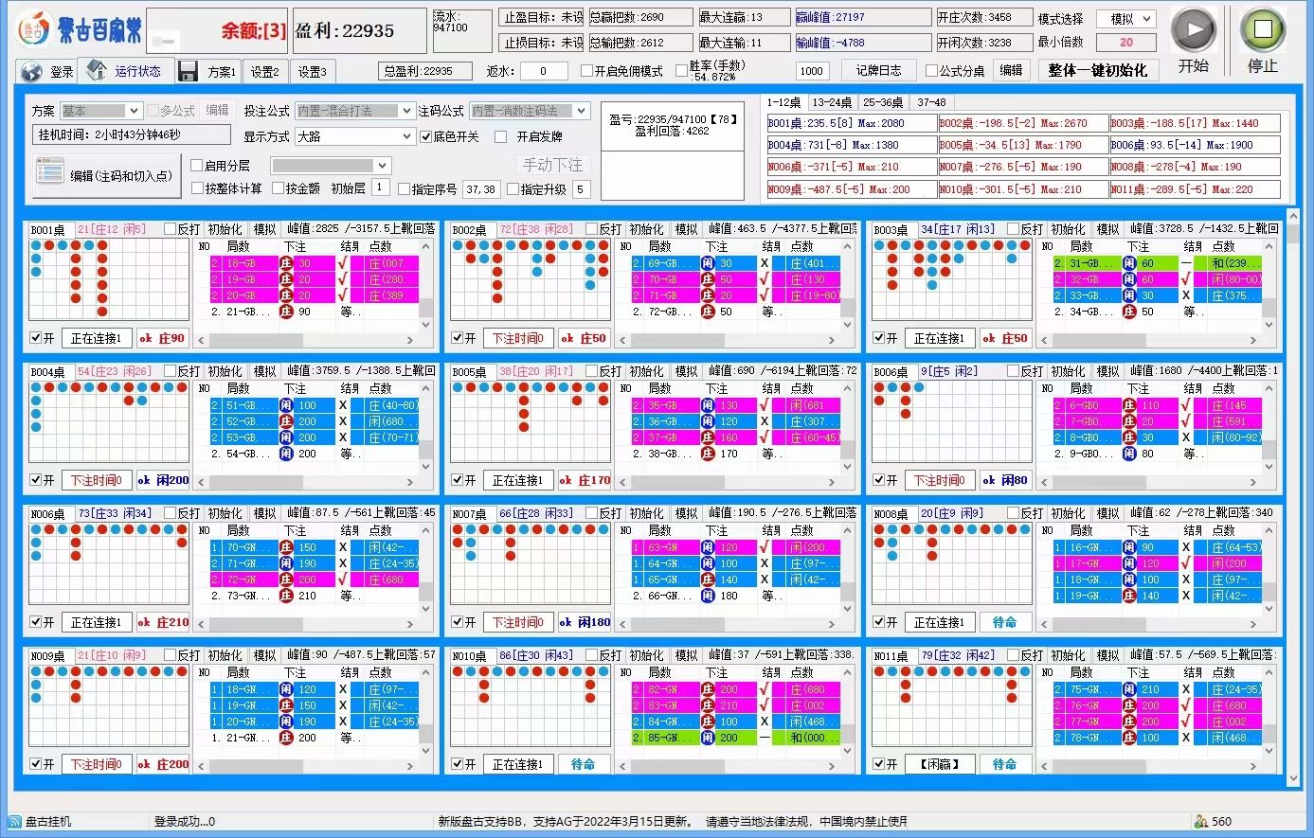Open the 记牌日志 button

pos(878,70)
